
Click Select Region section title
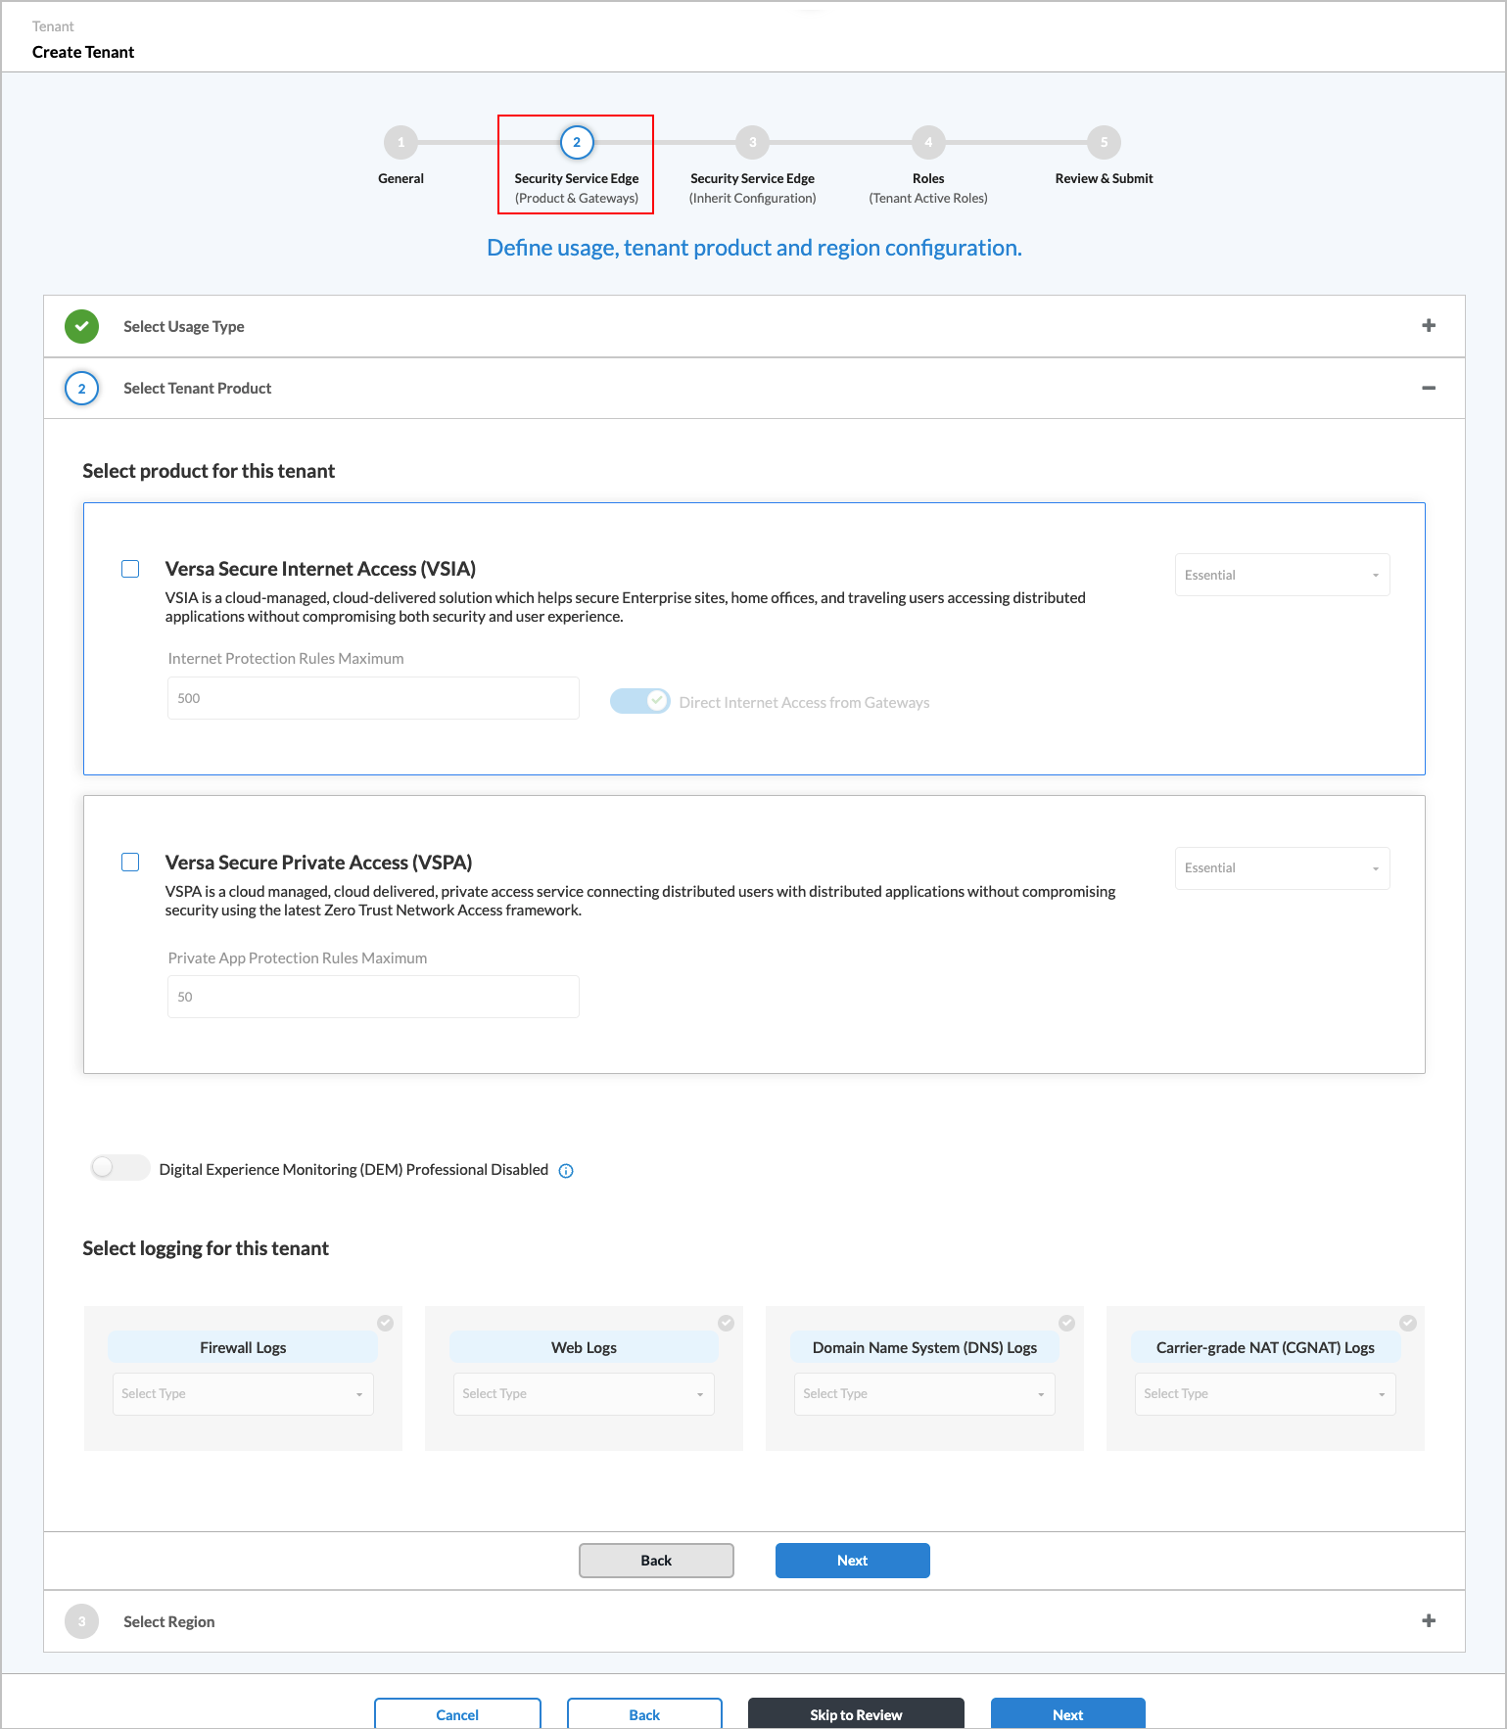[168, 1621]
